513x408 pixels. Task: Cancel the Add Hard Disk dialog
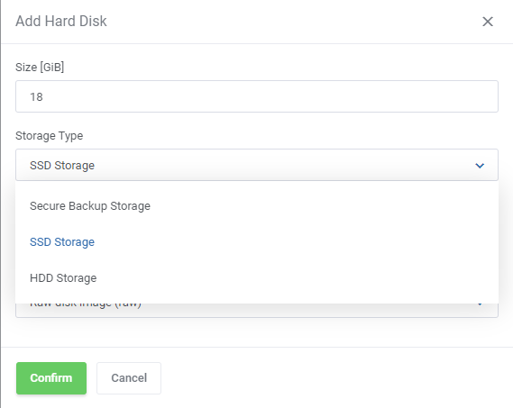[x=129, y=378]
